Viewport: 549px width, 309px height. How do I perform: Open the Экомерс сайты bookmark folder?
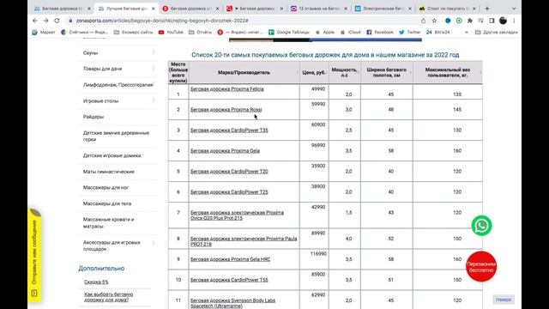pos(134,33)
